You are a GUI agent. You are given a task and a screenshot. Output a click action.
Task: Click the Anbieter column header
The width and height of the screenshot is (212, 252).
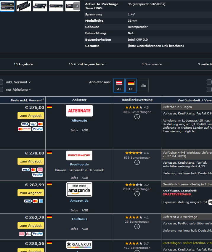(79, 100)
